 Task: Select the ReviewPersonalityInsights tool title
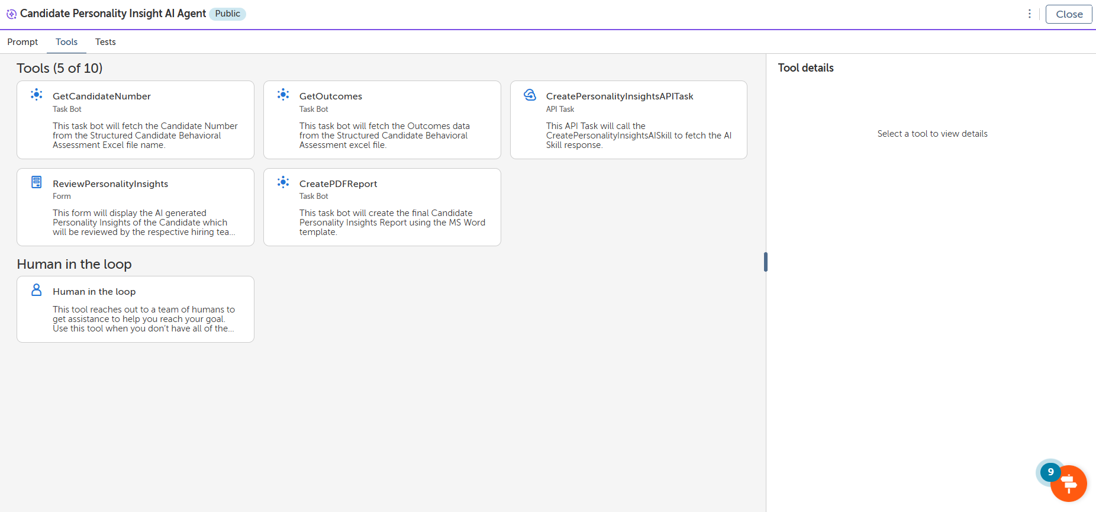110,184
